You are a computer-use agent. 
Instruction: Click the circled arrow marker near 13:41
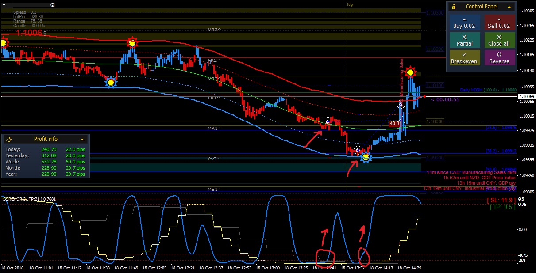pos(328,121)
